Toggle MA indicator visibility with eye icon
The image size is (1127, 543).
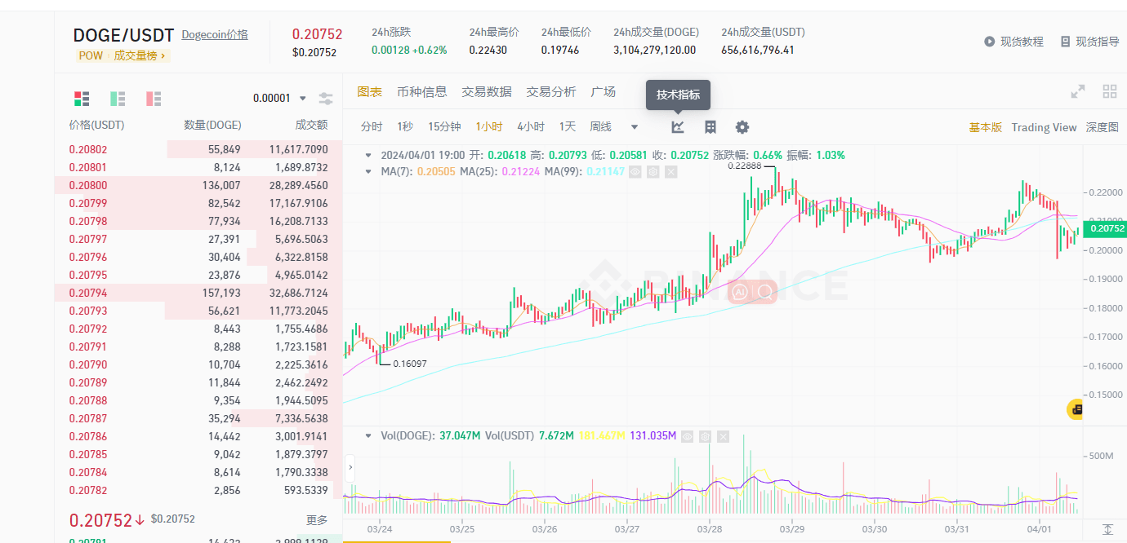coord(635,172)
